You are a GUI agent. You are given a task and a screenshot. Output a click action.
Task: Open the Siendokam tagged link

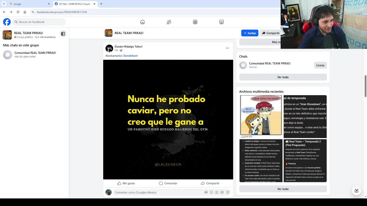point(130,56)
